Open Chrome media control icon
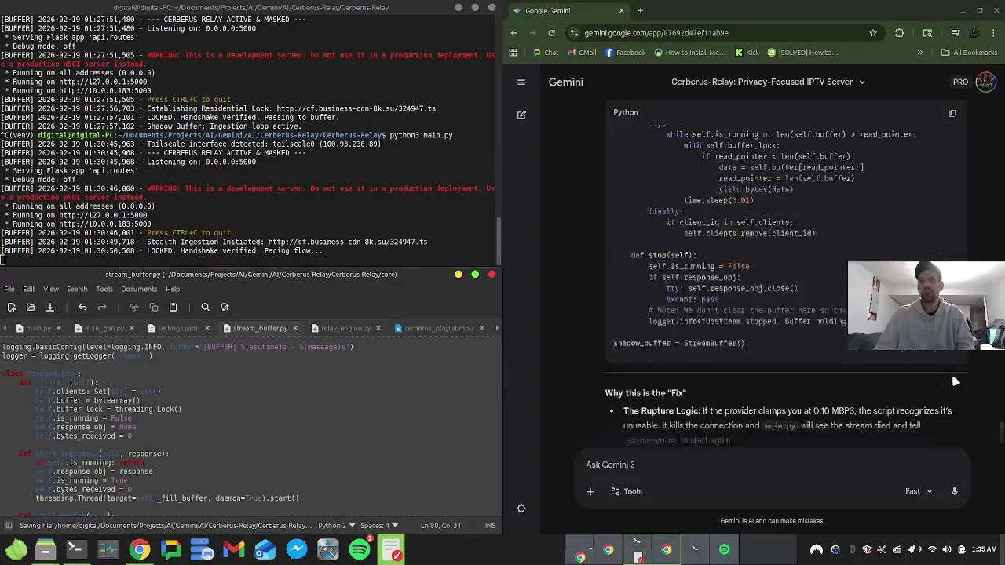 pyautogui.click(x=955, y=33)
